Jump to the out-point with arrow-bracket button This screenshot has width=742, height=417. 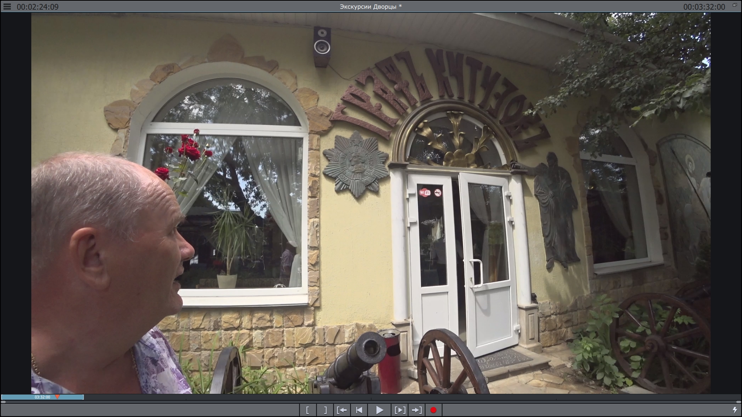[x=417, y=410]
